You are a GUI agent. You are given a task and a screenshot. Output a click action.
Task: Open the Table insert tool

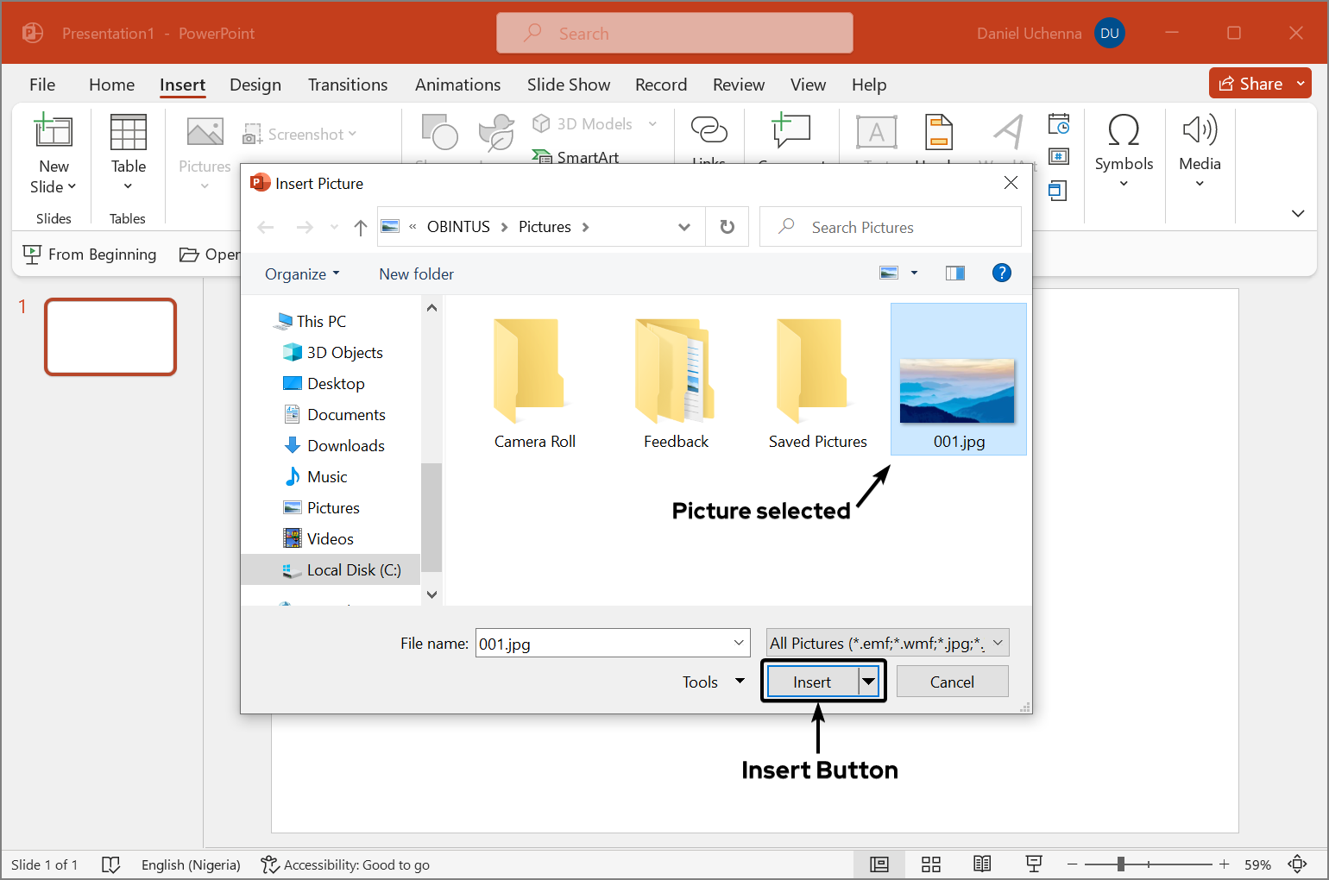pyautogui.click(x=128, y=133)
